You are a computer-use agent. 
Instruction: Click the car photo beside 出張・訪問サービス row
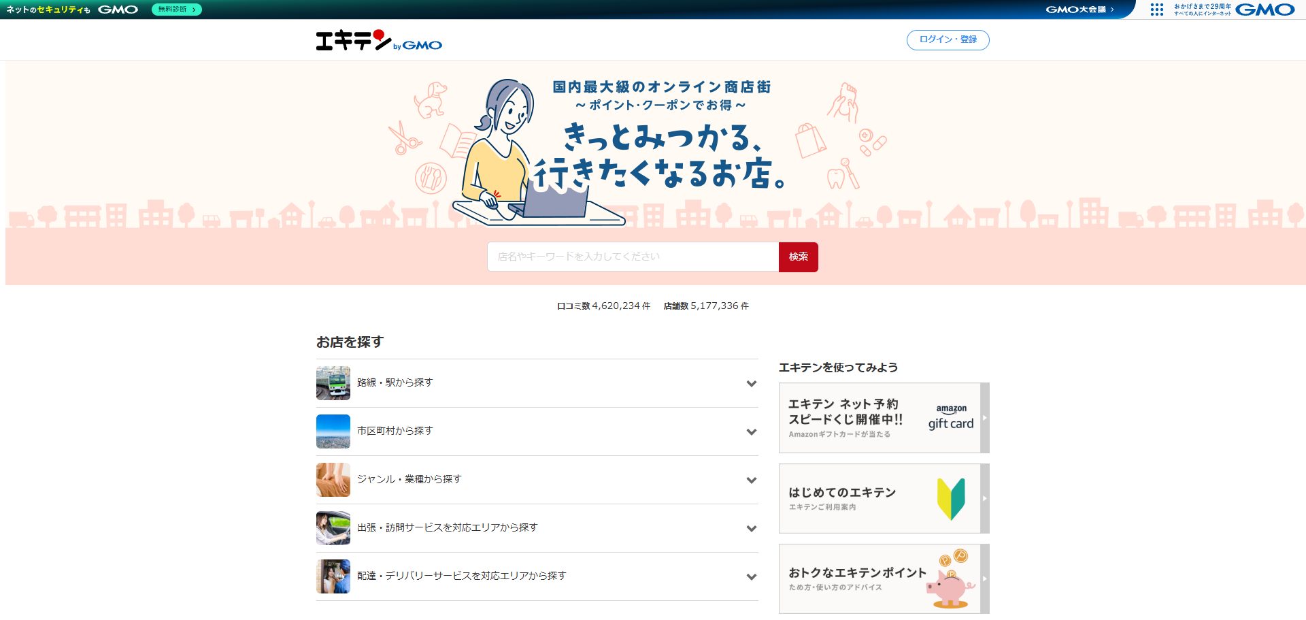coord(333,527)
